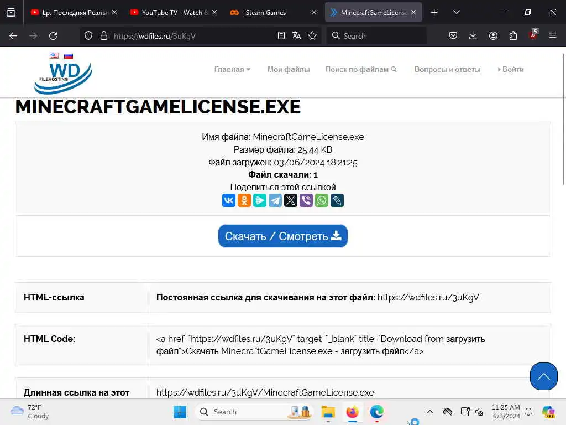Open Firefox from the taskbar
This screenshot has height=425, width=566.
tap(352, 412)
